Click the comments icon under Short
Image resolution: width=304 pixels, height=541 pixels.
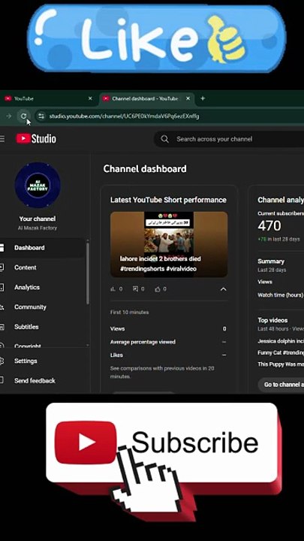135,289
